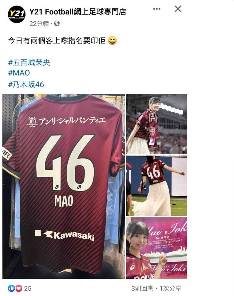View the 25 reactions count list
The height and width of the screenshot is (296, 234).
[x=28, y=288]
